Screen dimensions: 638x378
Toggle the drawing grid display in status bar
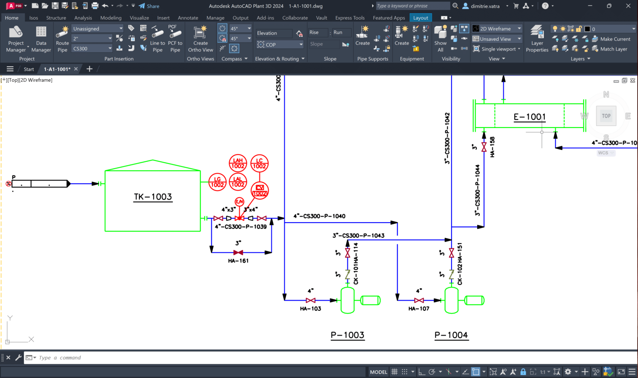394,372
